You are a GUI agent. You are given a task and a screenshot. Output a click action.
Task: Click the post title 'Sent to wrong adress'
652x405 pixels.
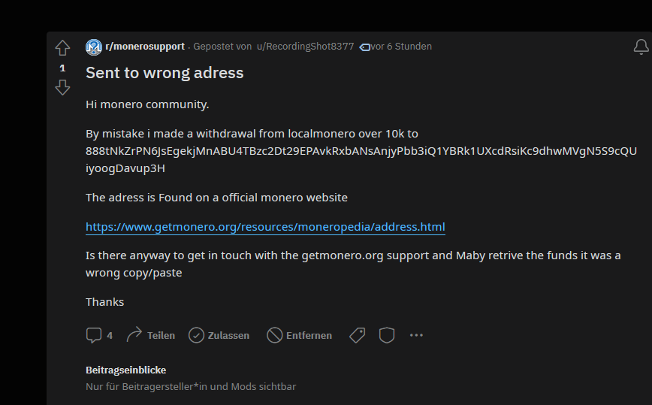165,73
